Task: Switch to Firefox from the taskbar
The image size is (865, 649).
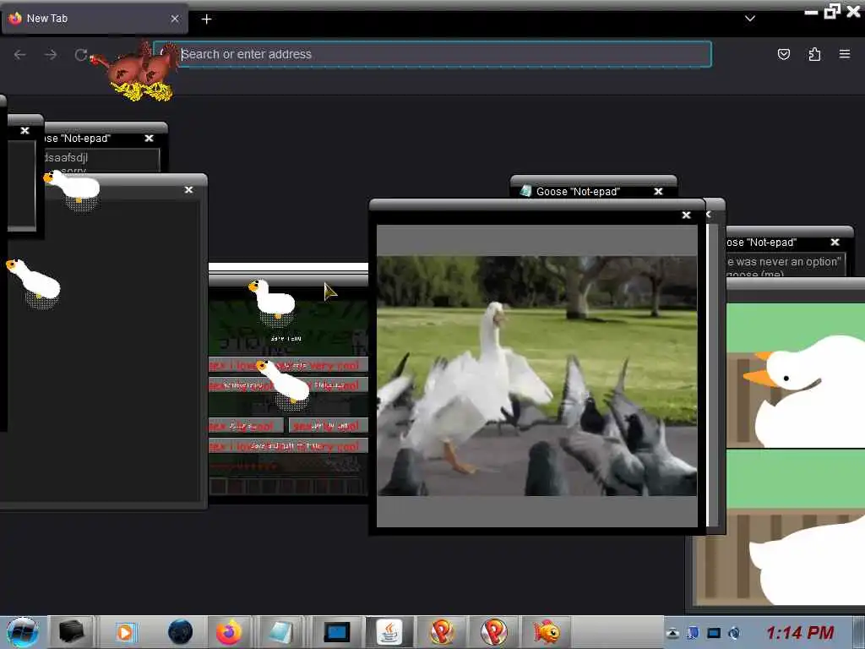Action: coord(228,632)
